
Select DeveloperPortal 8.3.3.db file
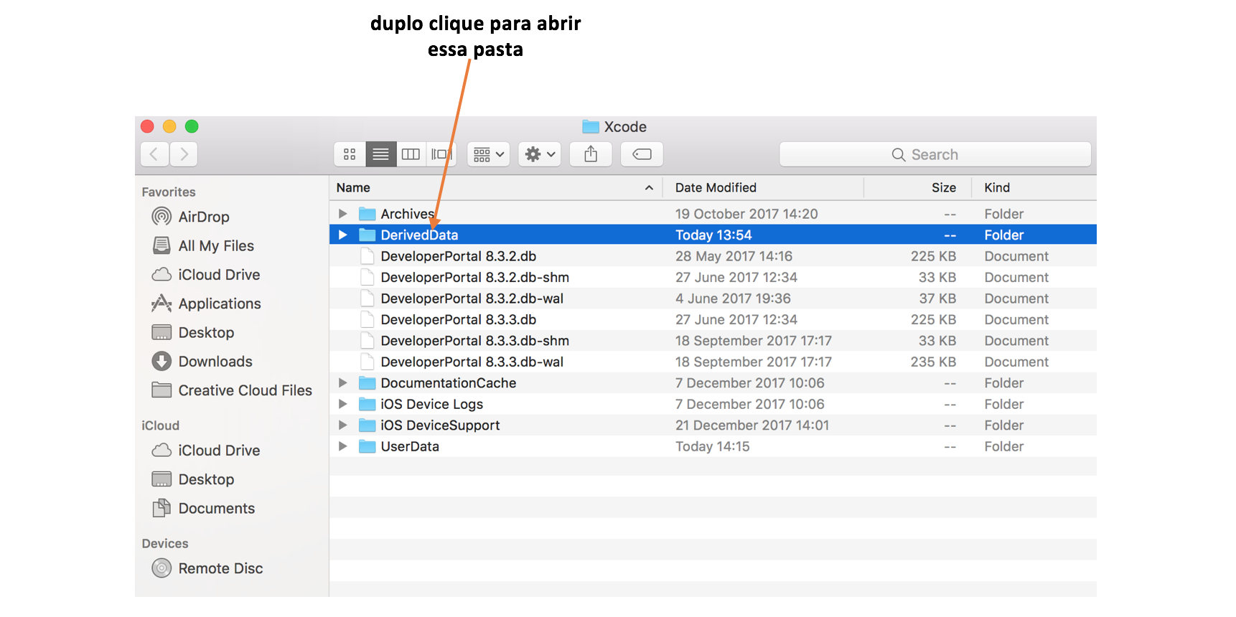(x=459, y=320)
